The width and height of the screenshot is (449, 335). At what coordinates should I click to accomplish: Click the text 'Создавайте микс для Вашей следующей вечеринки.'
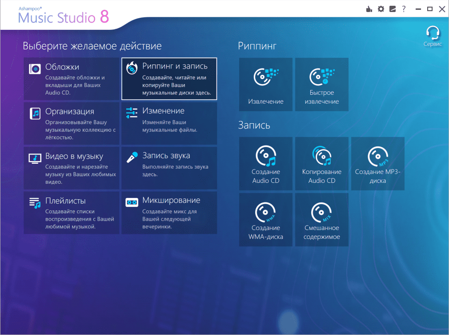[169, 219]
